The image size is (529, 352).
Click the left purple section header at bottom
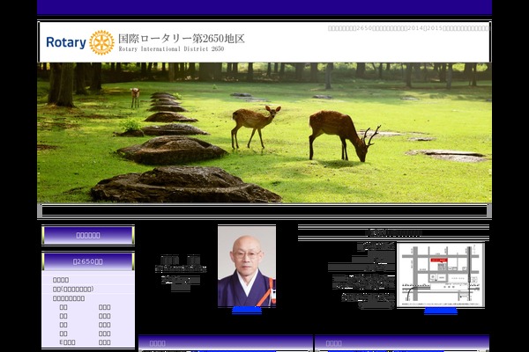tap(226, 343)
